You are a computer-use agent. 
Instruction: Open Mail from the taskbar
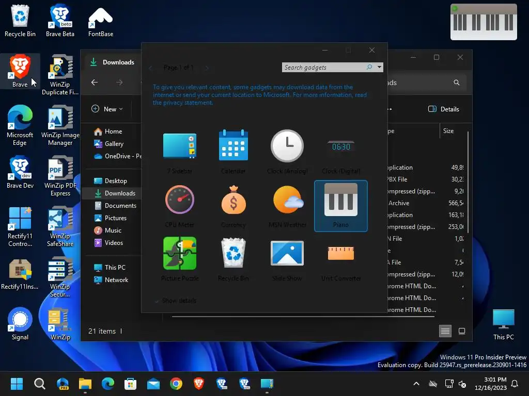[153, 384]
